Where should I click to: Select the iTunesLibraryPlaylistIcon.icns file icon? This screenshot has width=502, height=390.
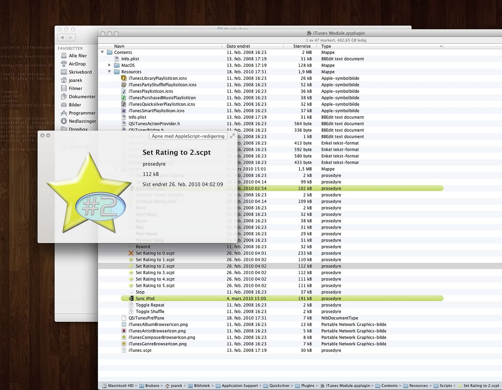(124, 78)
